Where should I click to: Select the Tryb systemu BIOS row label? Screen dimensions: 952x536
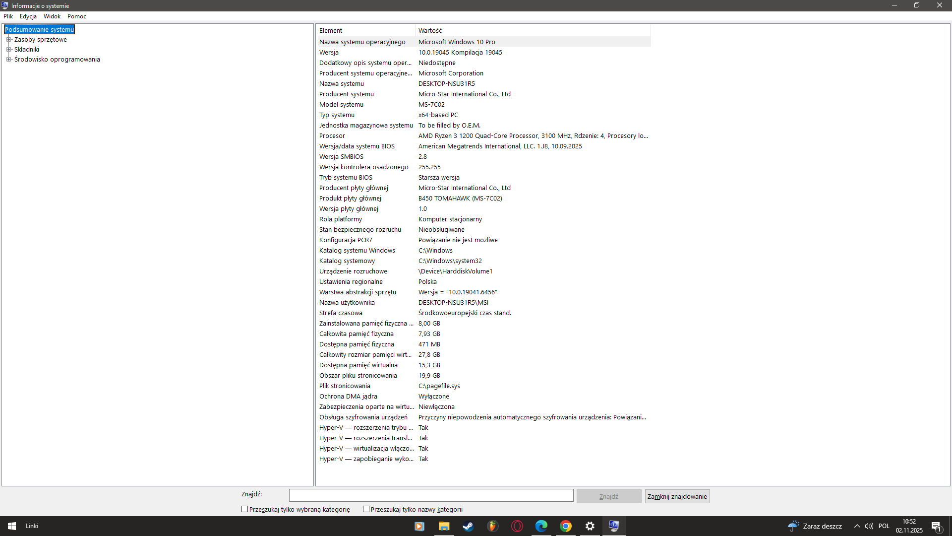click(x=346, y=178)
